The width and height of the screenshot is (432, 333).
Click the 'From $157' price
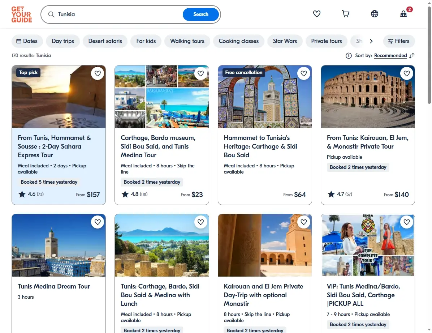(88, 195)
